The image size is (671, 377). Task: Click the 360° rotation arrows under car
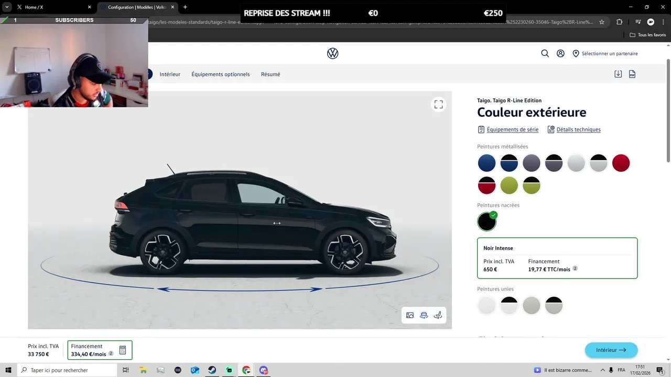pyautogui.click(x=240, y=289)
